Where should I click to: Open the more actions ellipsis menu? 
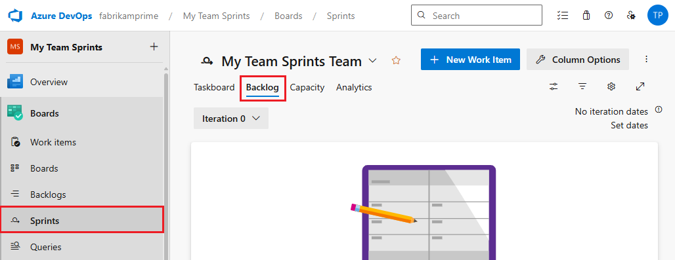pos(646,60)
